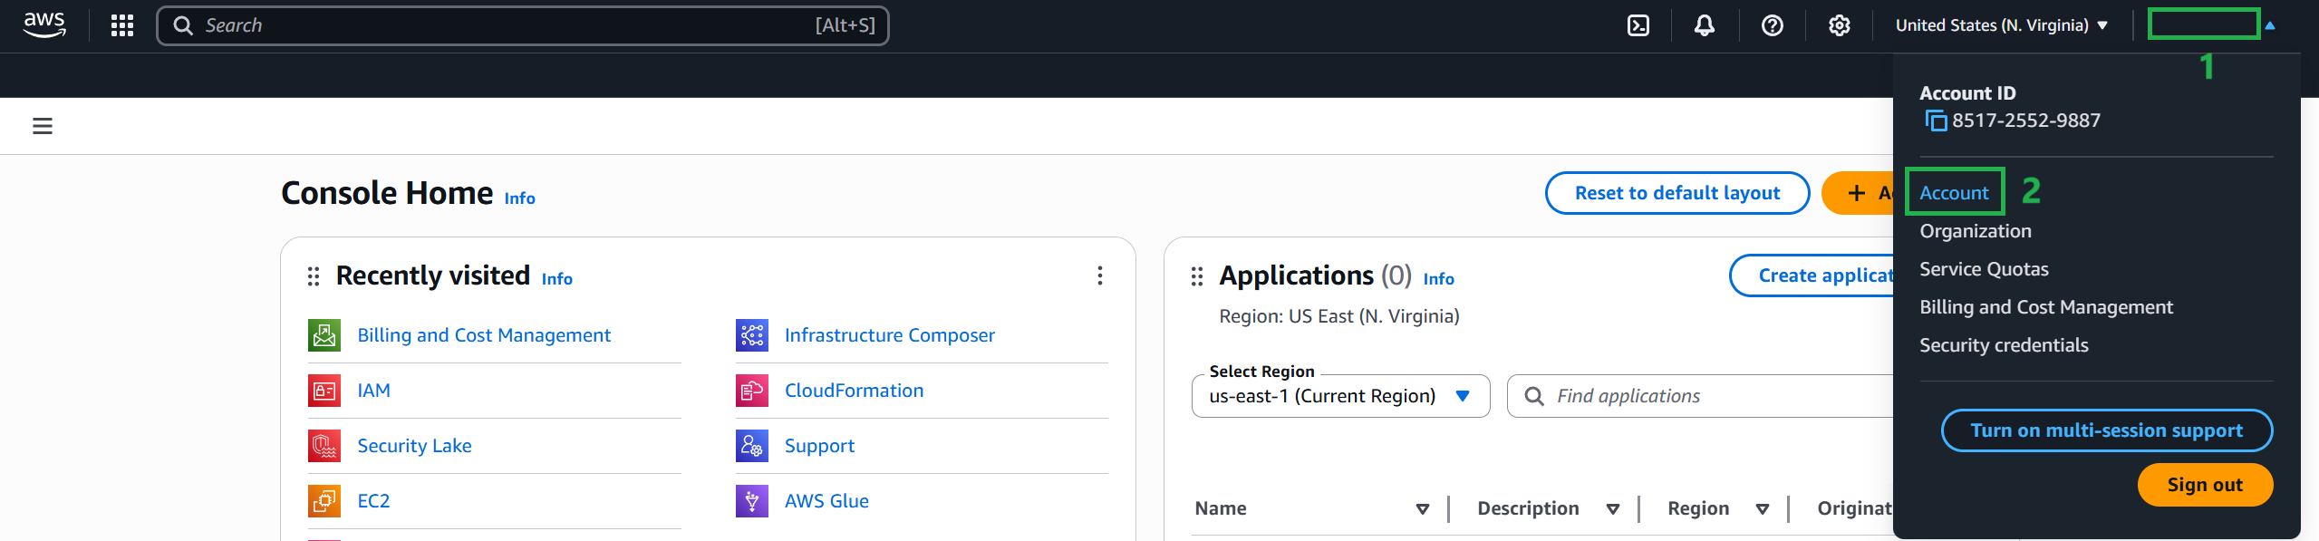Open the Recently visited widget three-dot menu

[x=1099, y=275]
